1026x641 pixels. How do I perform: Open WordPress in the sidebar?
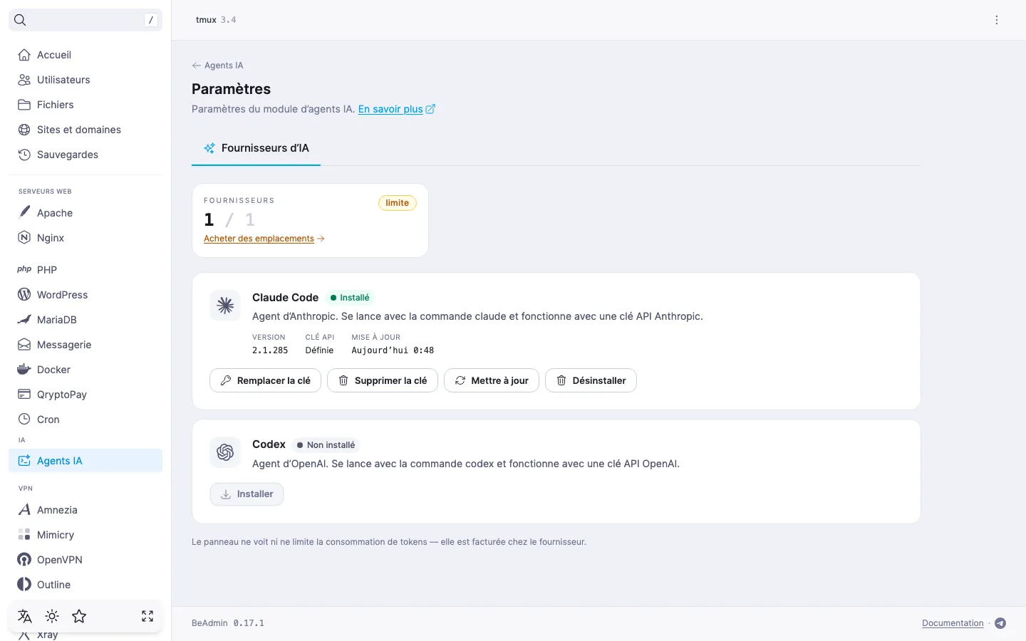click(85, 295)
